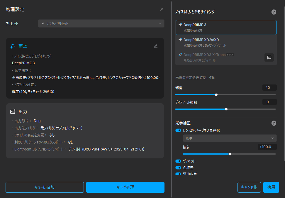Adjust the 輝度 slider handle
Viewport: 285px width, 198px height.
click(216, 95)
